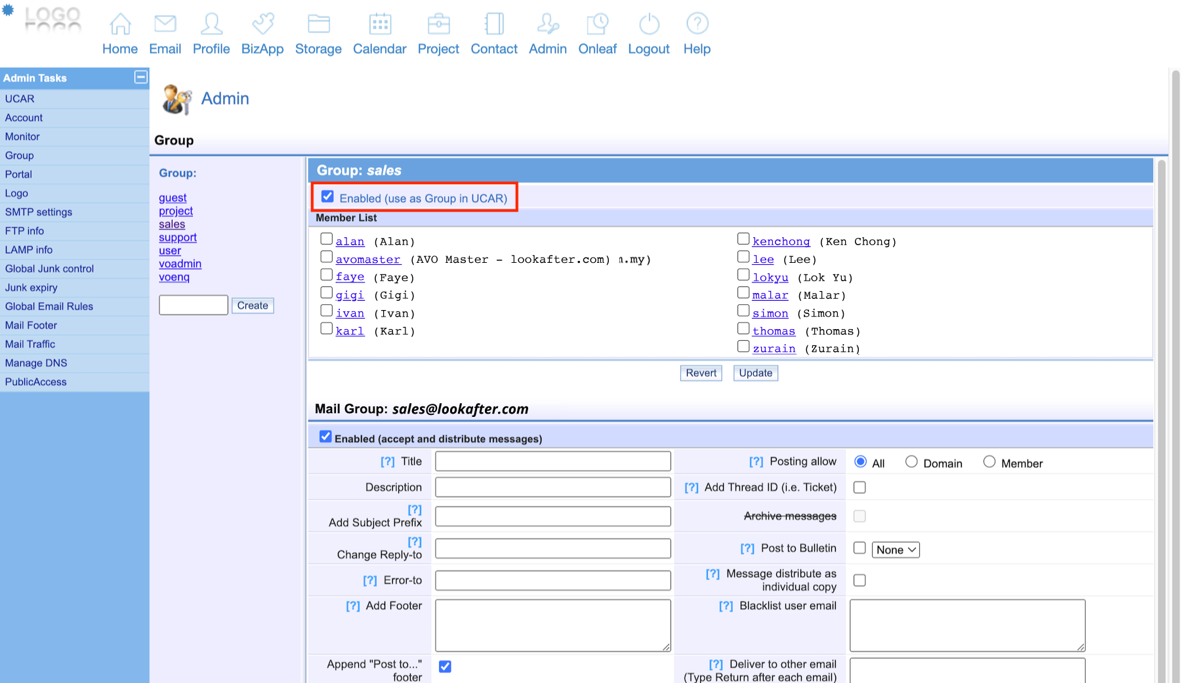Click the Project briefcase icon
This screenshot has width=1181, height=683.
point(438,24)
